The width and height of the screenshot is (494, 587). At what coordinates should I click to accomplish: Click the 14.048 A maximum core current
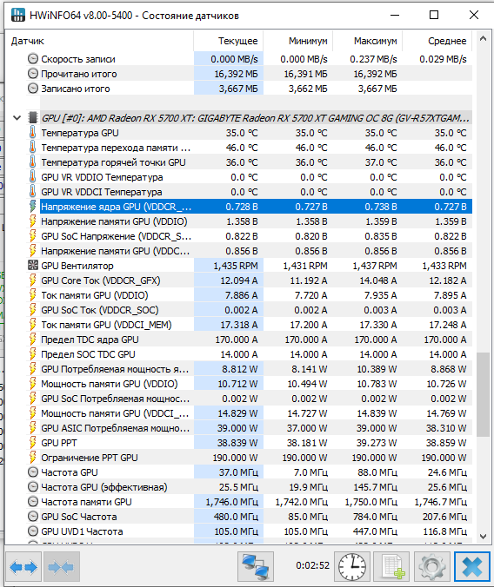click(377, 280)
